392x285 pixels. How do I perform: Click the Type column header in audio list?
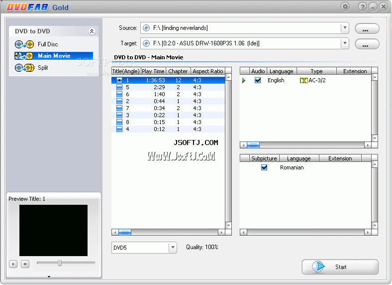pyautogui.click(x=316, y=71)
